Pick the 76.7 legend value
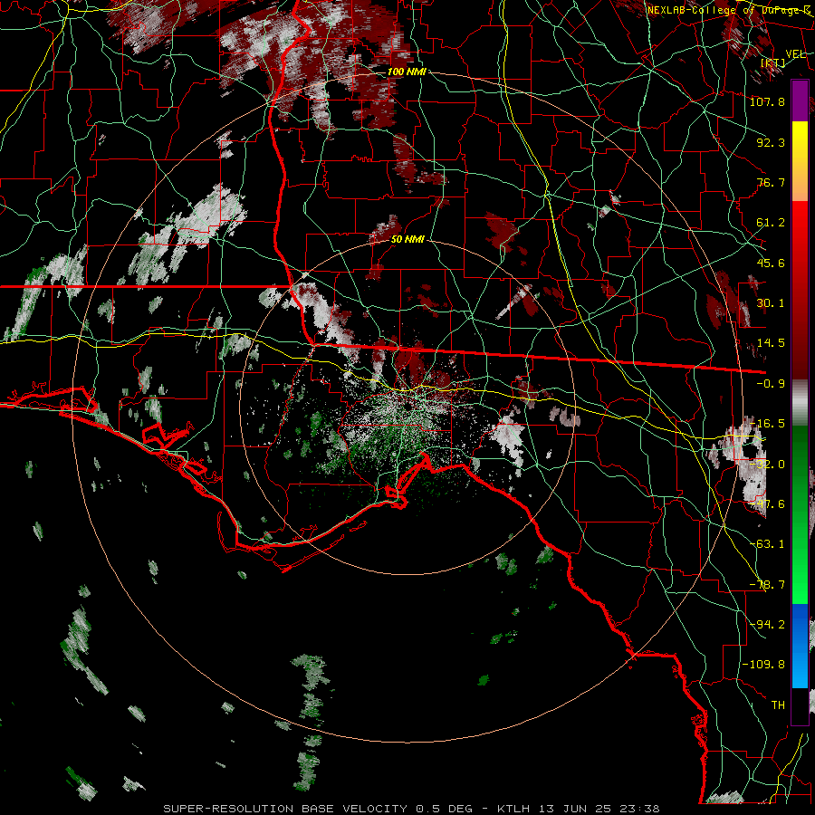 771,182
